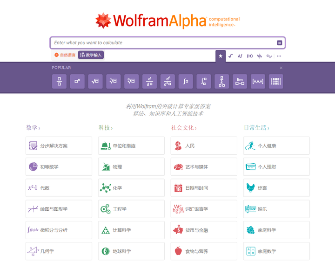Open 个人理财 topic
335x262 pixels.
pos(276,167)
